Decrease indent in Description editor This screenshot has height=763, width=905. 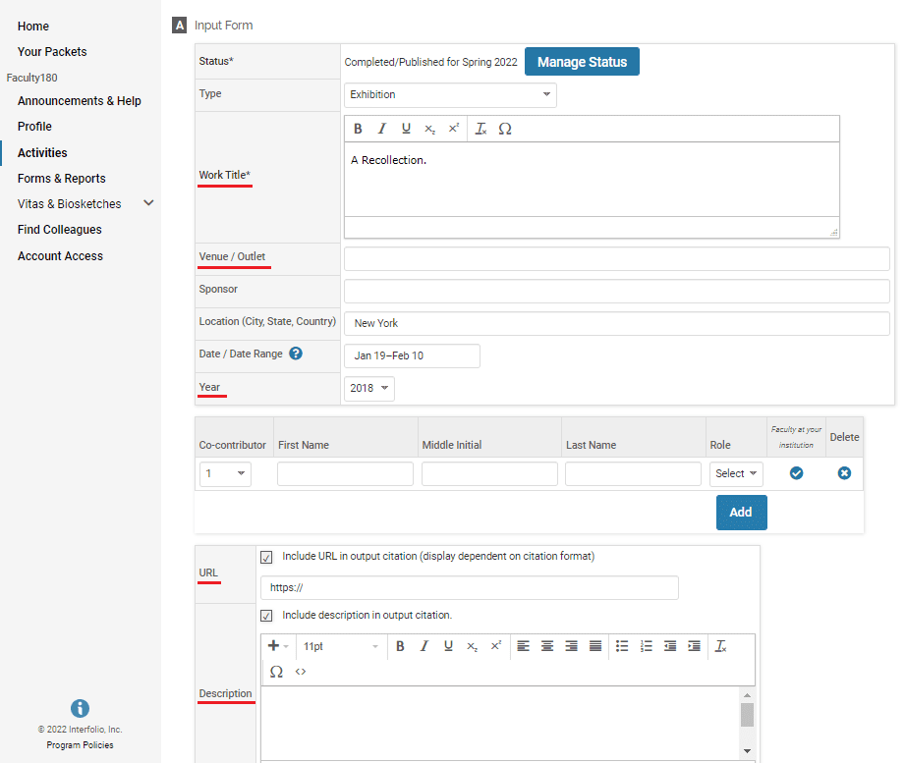(x=670, y=646)
